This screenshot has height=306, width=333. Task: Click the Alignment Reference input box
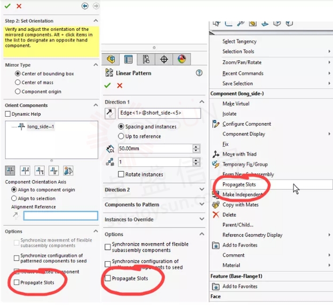[61, 215]
